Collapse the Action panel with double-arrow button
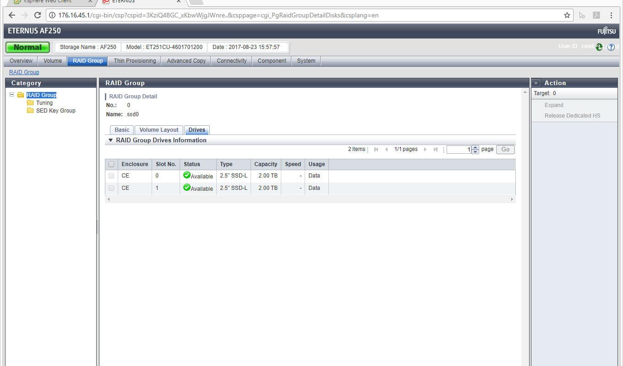623x366 pixels. [x=536, y=83]
